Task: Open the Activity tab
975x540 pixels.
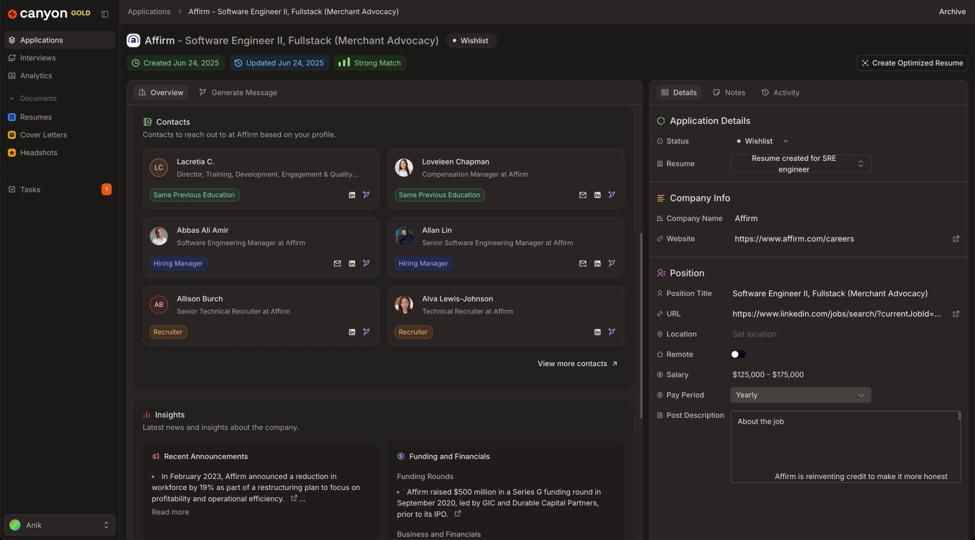Action: tap(781, 92)
